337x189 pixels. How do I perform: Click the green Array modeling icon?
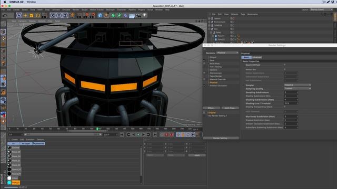(x=120, y=15)
